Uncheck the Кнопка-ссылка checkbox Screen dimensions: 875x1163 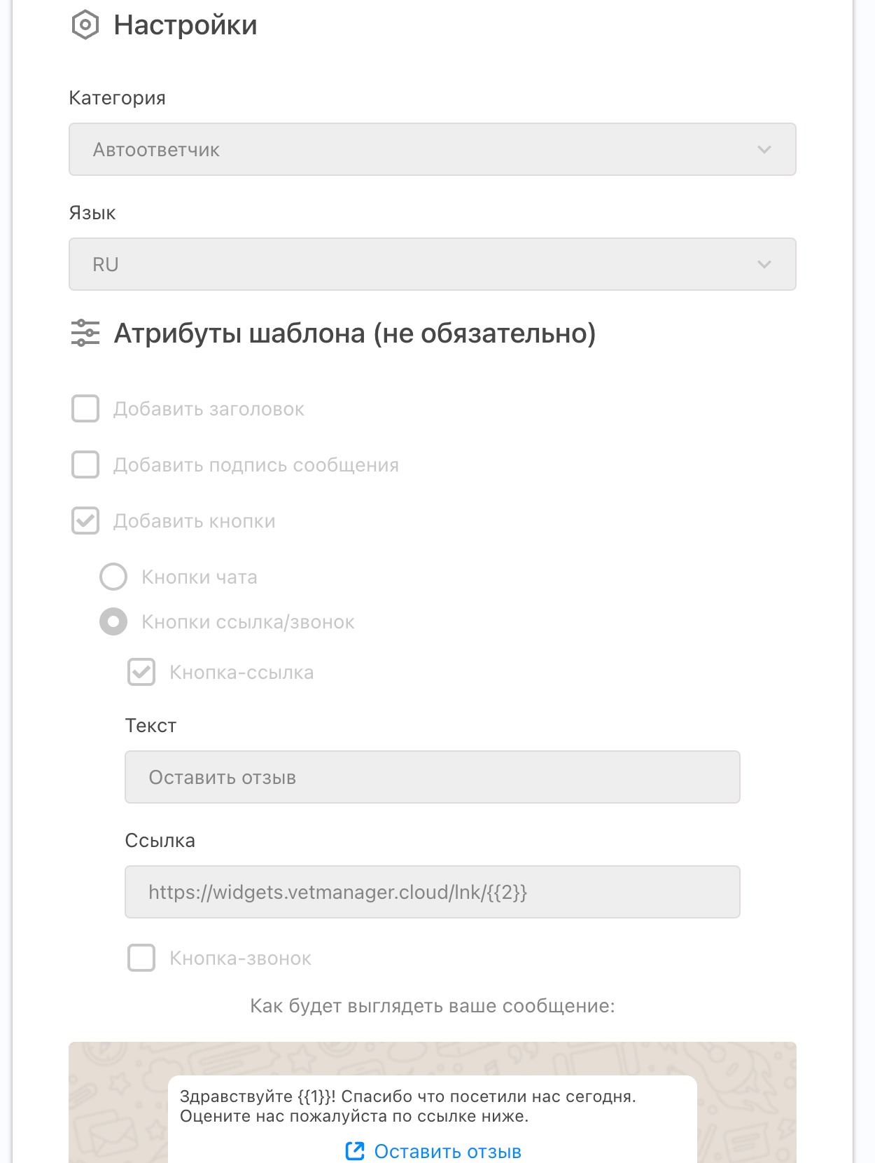point(141,672)
